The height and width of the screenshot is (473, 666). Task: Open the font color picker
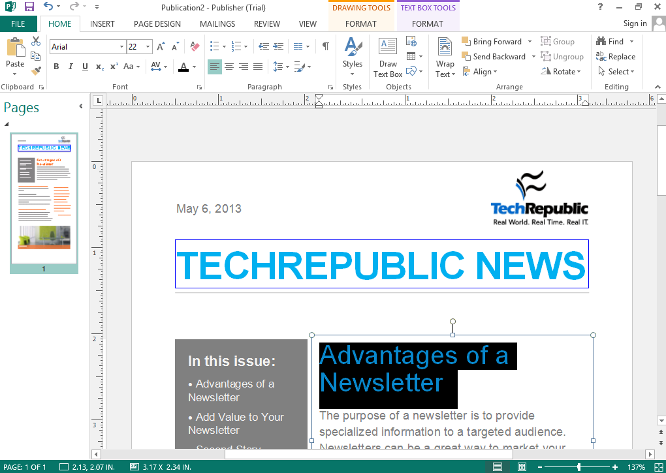(188, 67)
